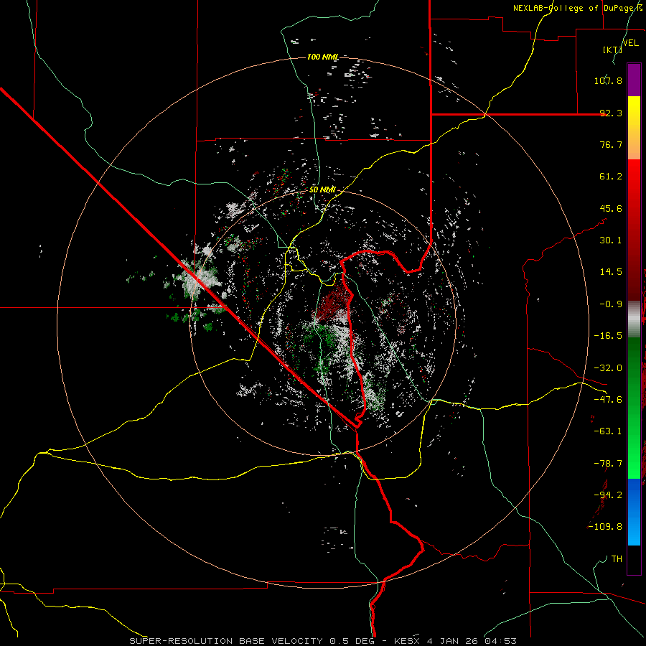Click the 76.7 scale value

tap(611, 144)
